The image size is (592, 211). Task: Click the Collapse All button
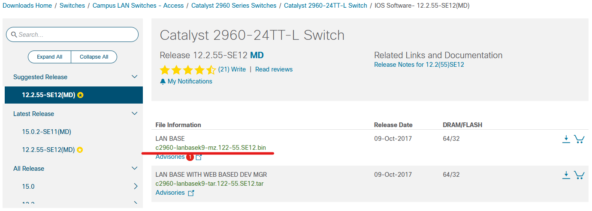[x=94, y=57]
